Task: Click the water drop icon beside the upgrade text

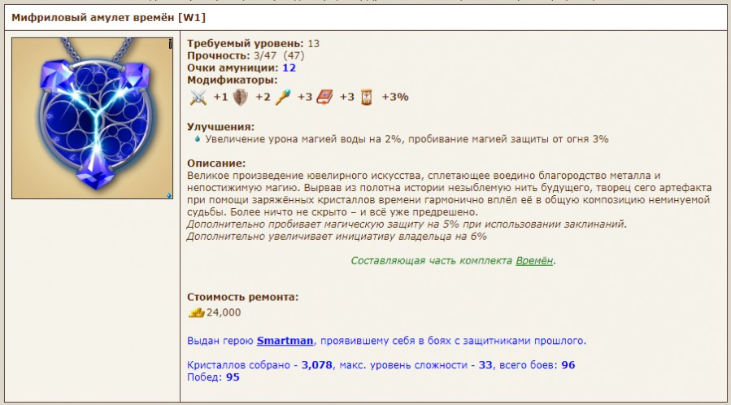Action: 198,139
